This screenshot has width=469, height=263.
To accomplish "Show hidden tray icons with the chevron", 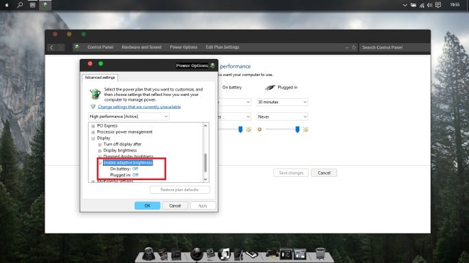I will [404, 5].
